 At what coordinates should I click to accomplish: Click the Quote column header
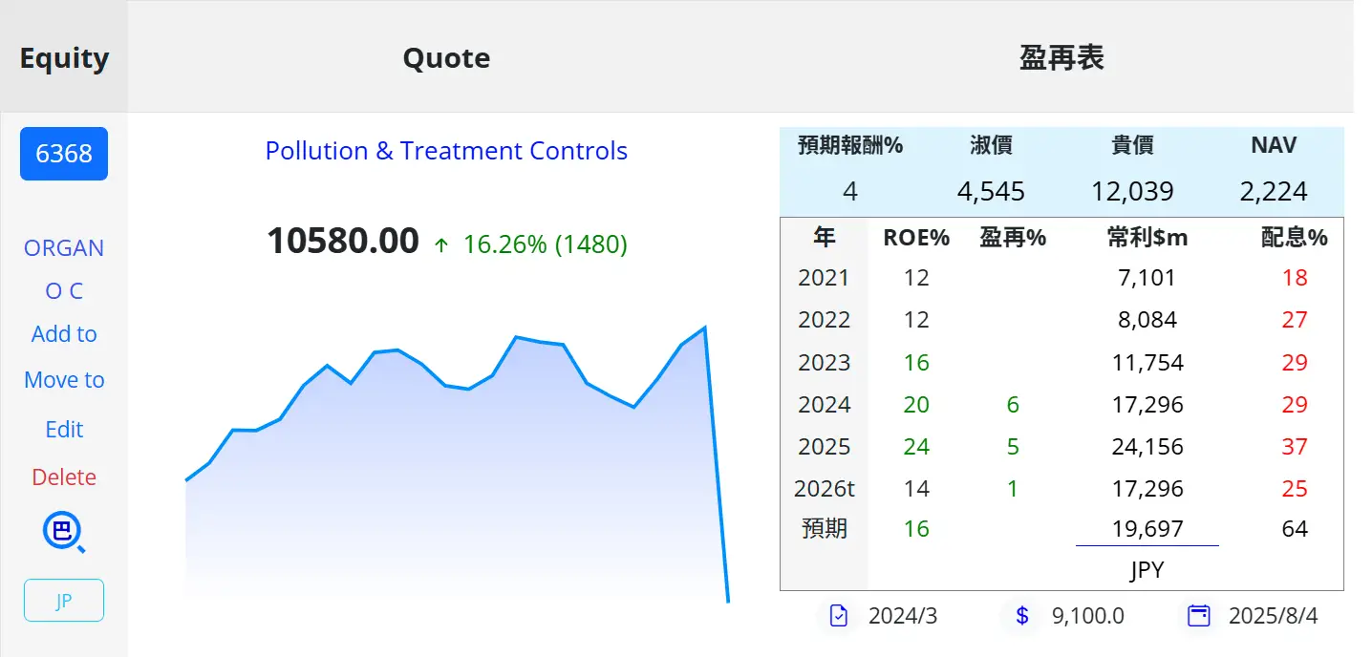(x=446, y=58)
